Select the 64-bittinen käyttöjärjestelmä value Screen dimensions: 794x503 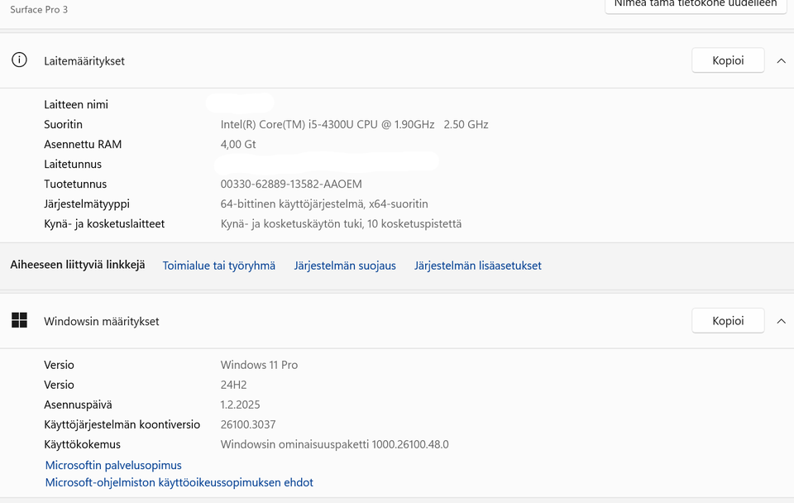tap(324, 204)
